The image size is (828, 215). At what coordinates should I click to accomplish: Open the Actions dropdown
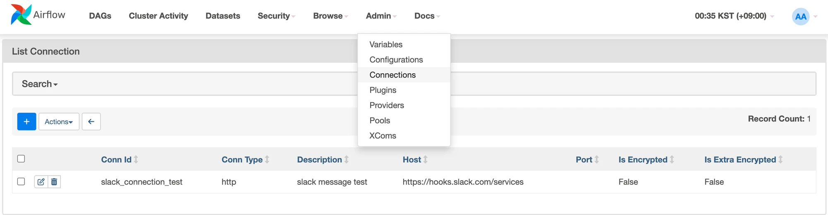pyautogui.click(x=59, y=121)
